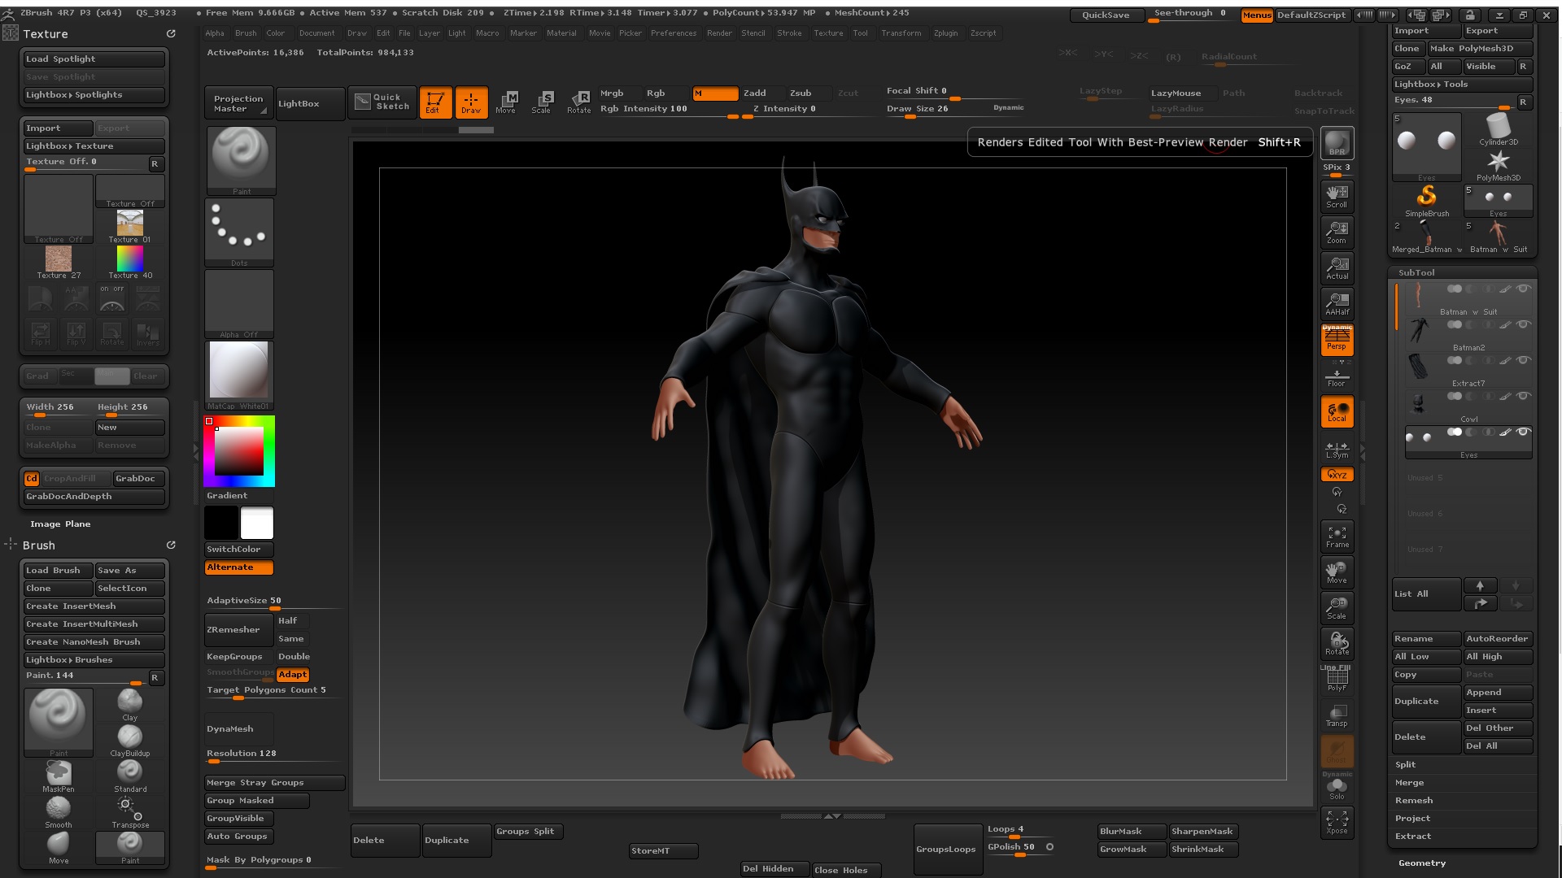Select the SimpleBrush tool
Image resolution: width=1562 pixels, height=878 pixels.
coord(1427,200)
